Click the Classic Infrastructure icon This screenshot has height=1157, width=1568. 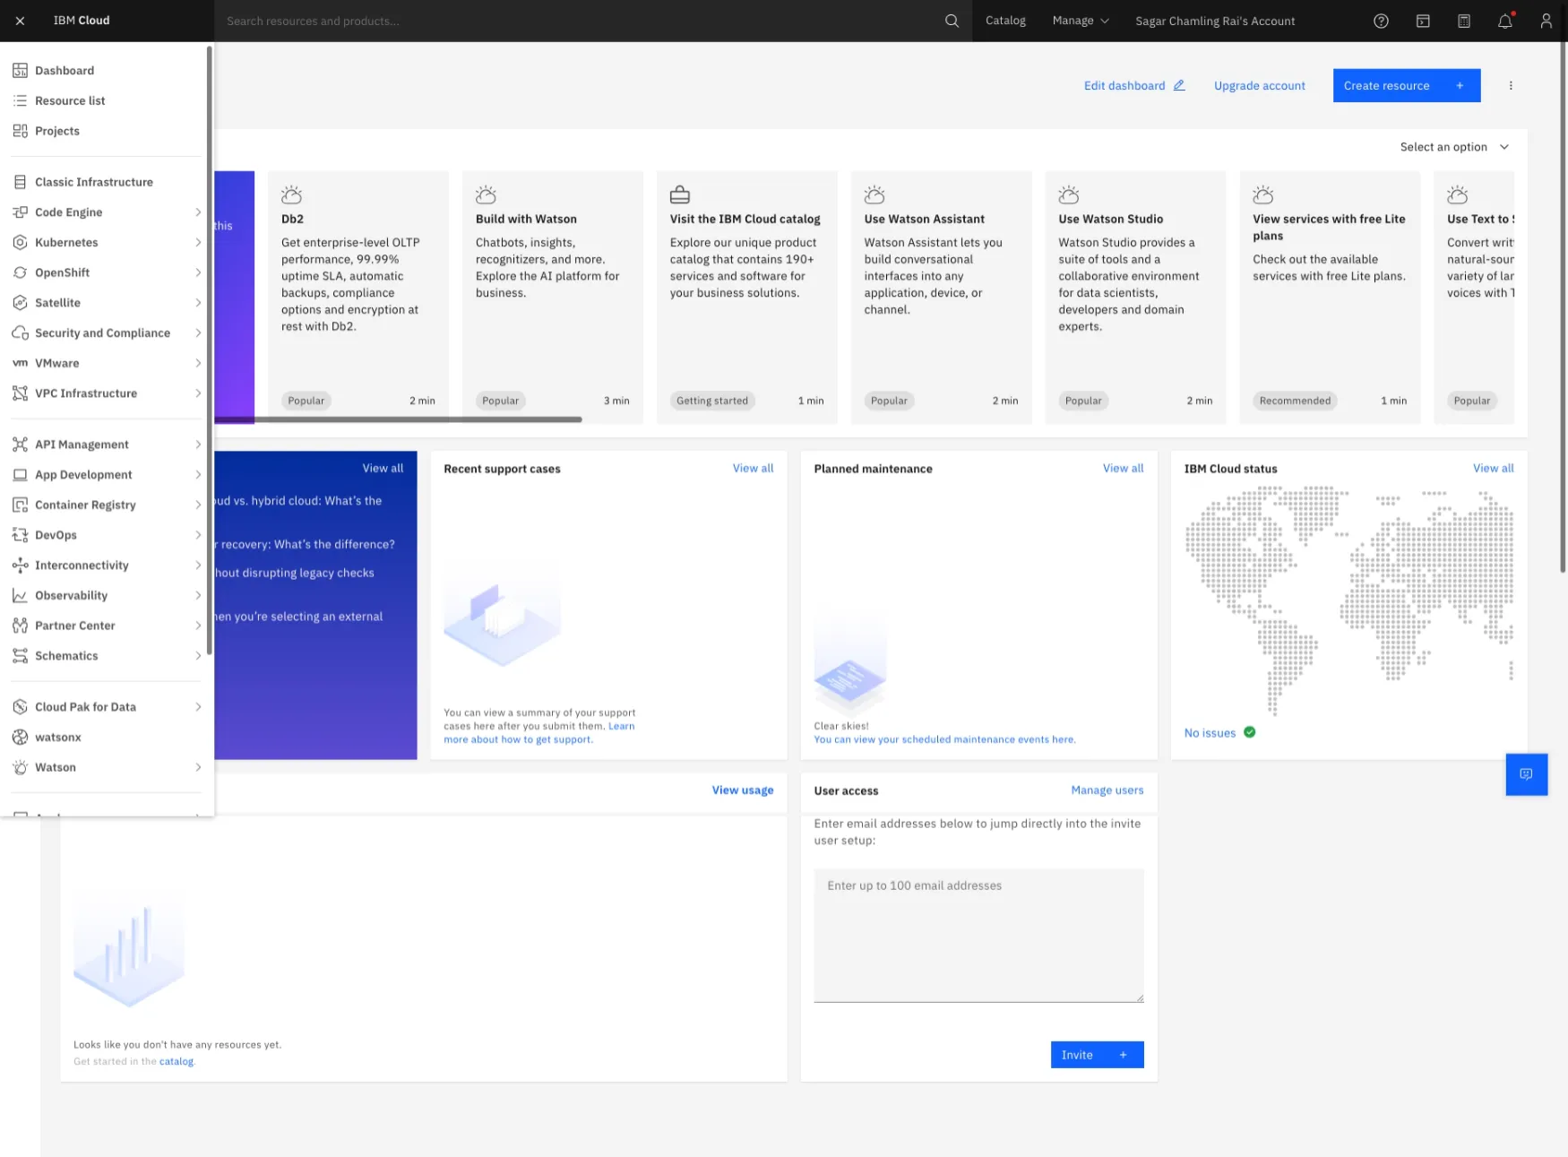tap(20, 182)
